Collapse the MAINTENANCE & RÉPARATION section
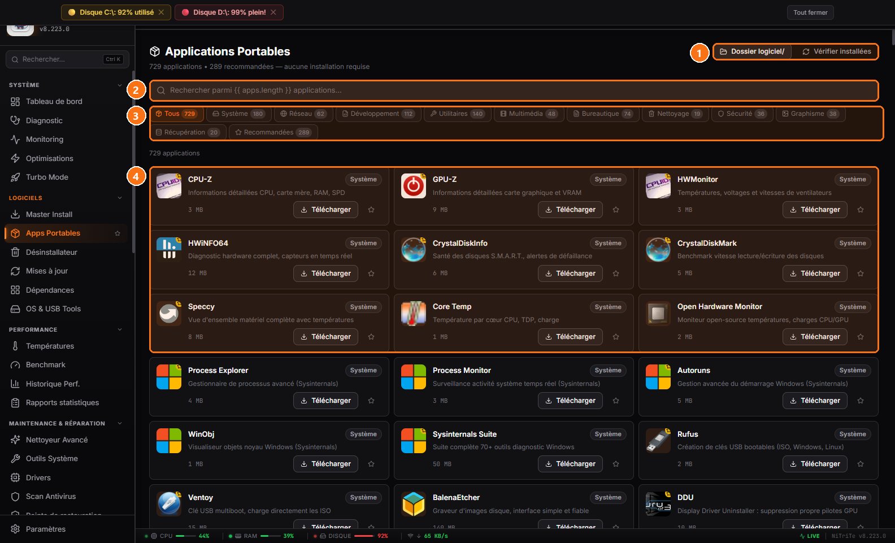 119,423
